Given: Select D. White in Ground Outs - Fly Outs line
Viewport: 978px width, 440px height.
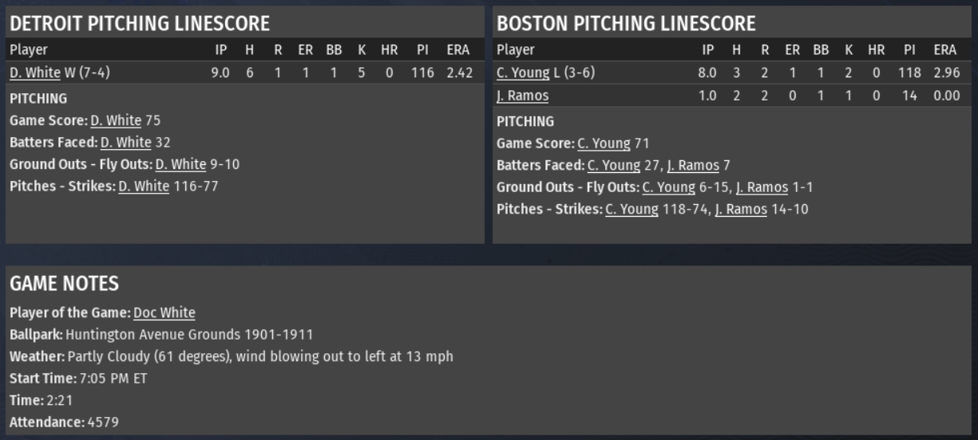Looking at the screenshot, I should pyautogui.click(x=180, y=164).
